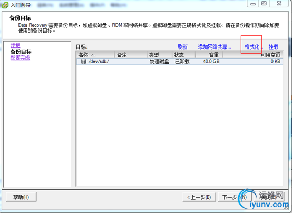Screen dimensions: 292x213
Task: Go to 凭据 credentials step in sidebar
Action: click(15, 45)
